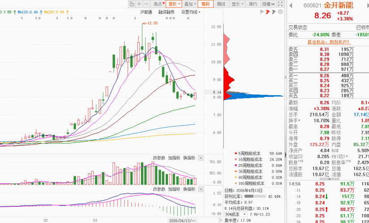The height and width of the screenshot is (223, 369).
Task: Open 设置均线 moving average dropdown
Action: [x=191, y=12]
